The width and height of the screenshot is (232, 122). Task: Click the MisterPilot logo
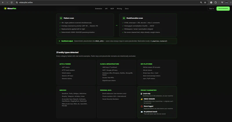[x=10, y=9]
